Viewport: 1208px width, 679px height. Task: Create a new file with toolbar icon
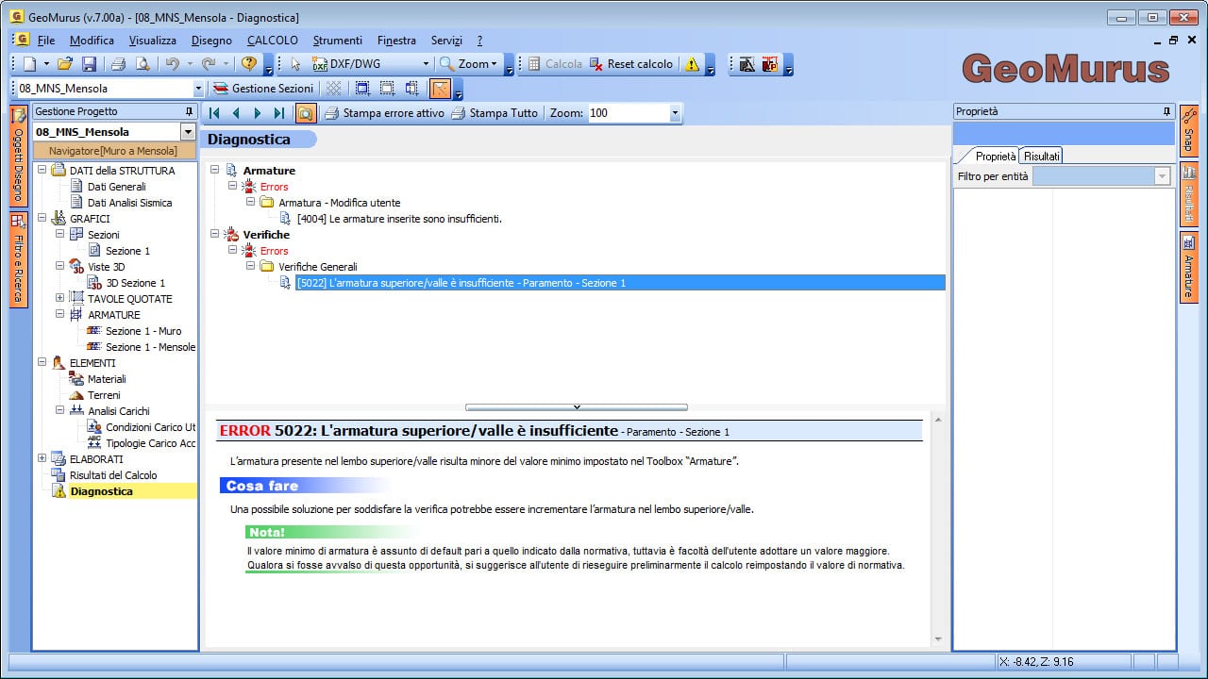[x=29, y=64]
